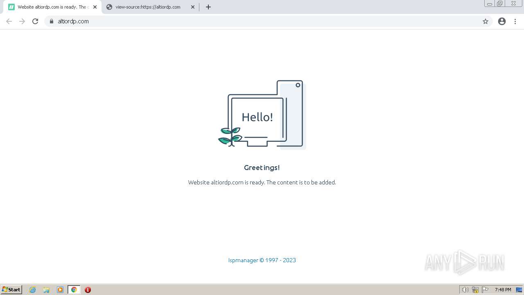Viewport: 524px width, 295px height.
Task: Open the media player taskbar icon
Action: point(60,290)
